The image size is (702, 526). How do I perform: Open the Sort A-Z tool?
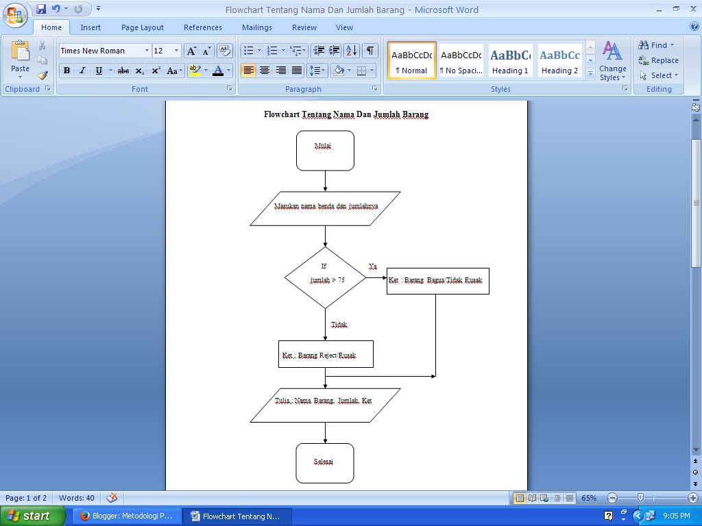pyautogui.click(x=352, y=50)
